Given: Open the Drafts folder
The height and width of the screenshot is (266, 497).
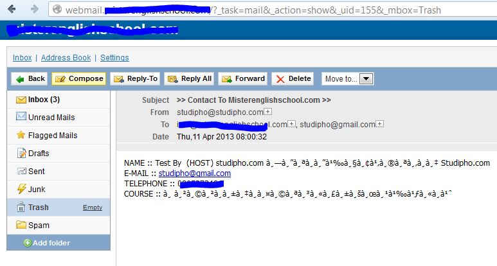Looking at the screenshot, I should (59, 154).
